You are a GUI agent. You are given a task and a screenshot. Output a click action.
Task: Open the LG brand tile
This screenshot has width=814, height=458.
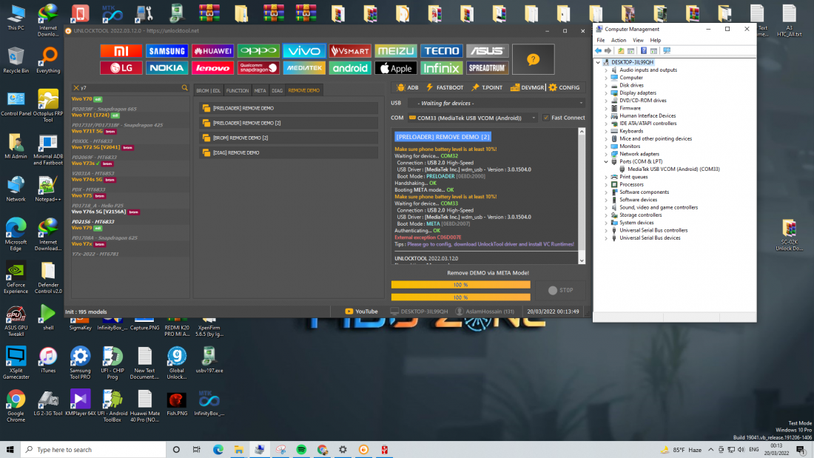121,68
